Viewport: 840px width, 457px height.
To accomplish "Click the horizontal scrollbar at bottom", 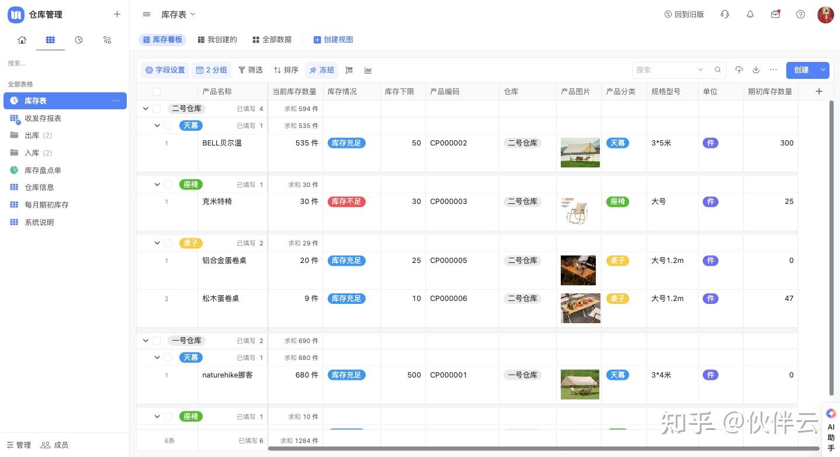I will 543,449.
